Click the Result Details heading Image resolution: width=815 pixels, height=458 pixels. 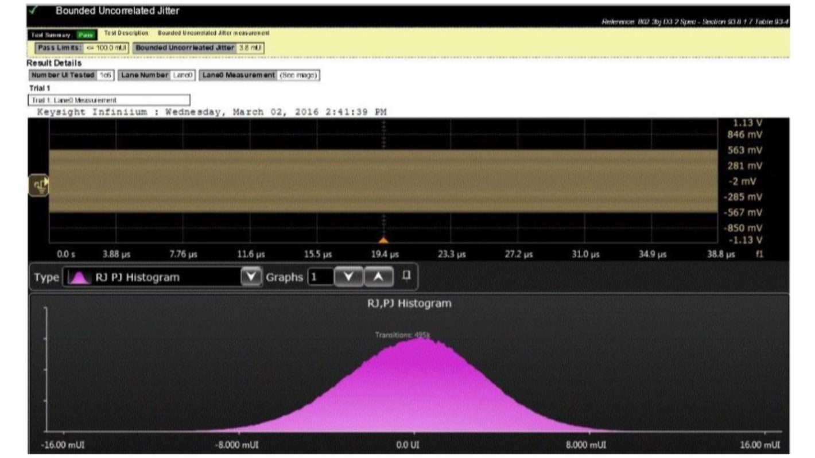54,63
